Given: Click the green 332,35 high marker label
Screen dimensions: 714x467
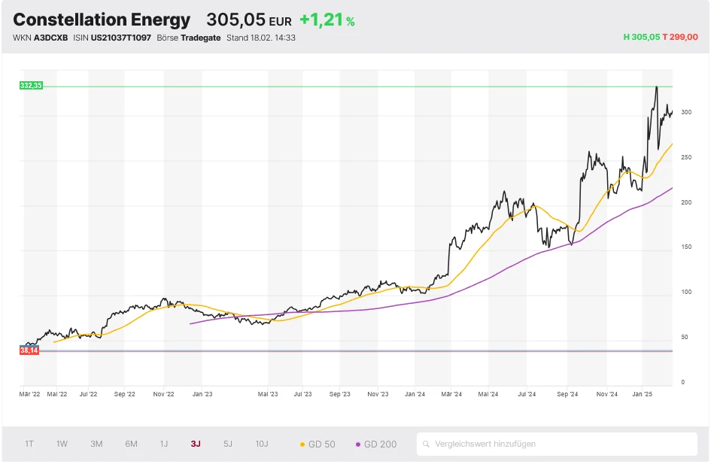Looking at the screenshot, I should point(30,85).
